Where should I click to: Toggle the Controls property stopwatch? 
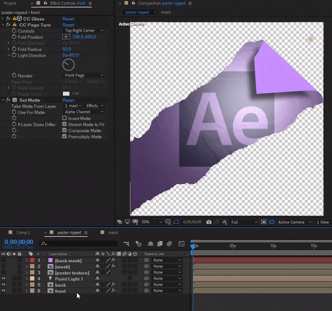tap(14, 31)
